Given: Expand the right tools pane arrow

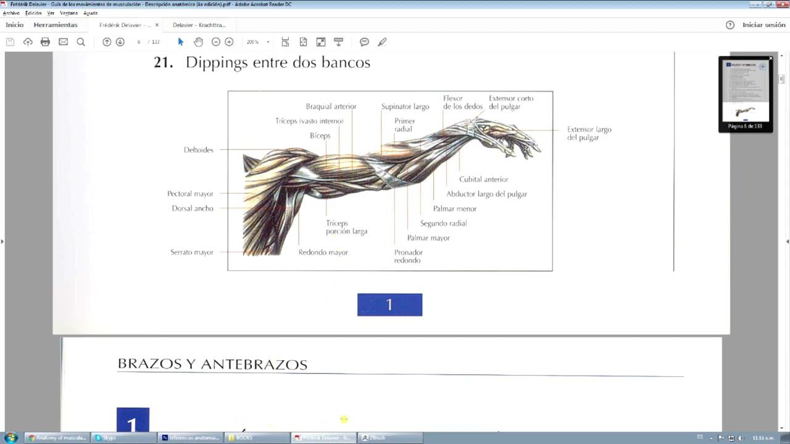Looking at the screenshot, I should [788, 241].
